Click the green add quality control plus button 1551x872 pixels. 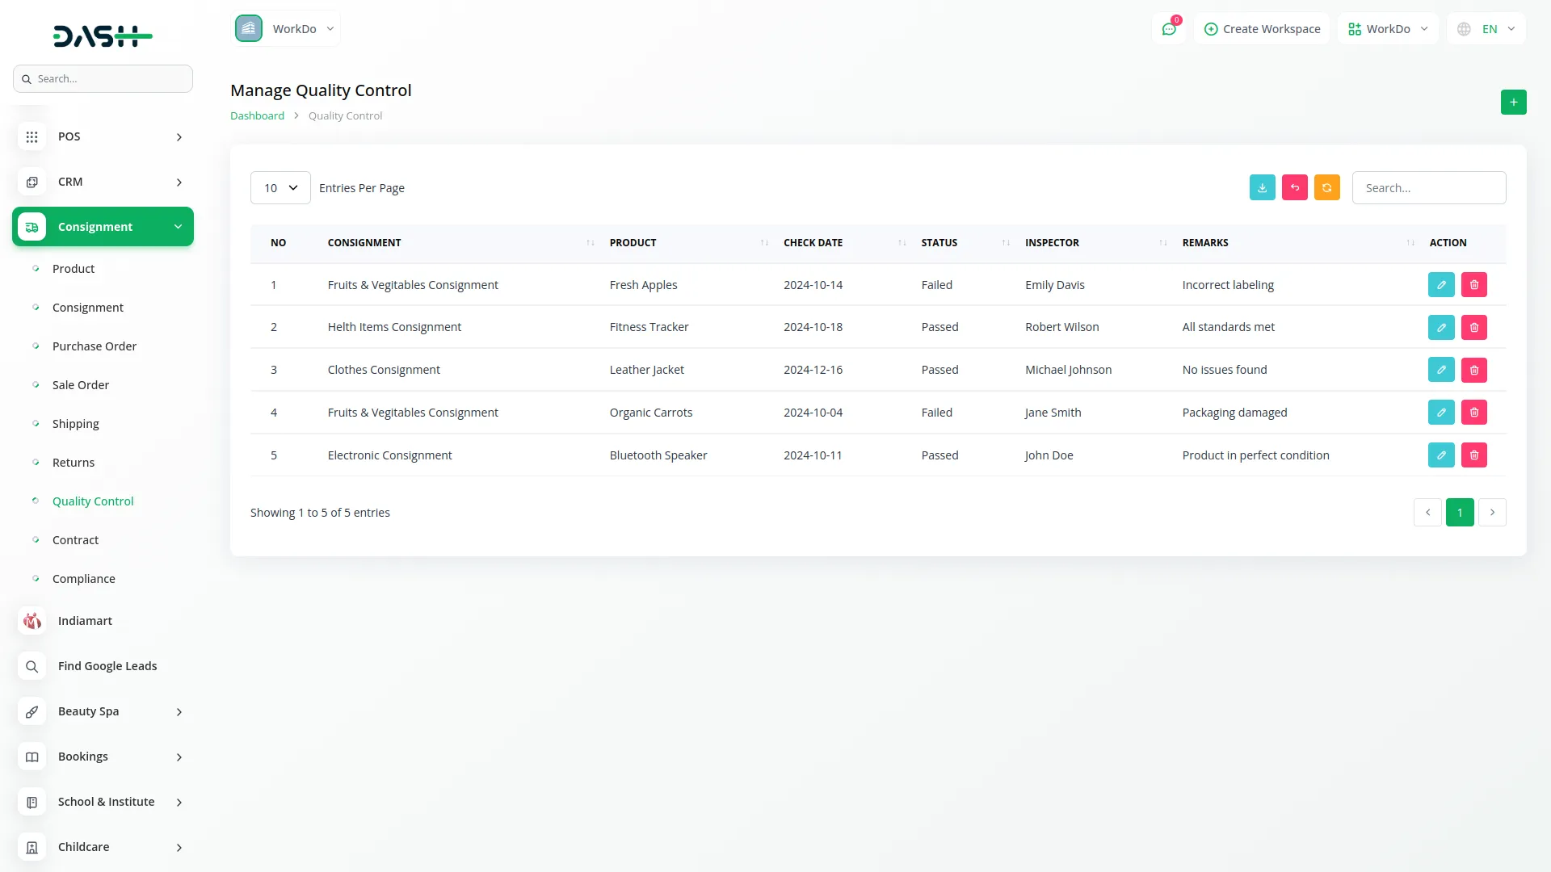tap(1513, 102)
